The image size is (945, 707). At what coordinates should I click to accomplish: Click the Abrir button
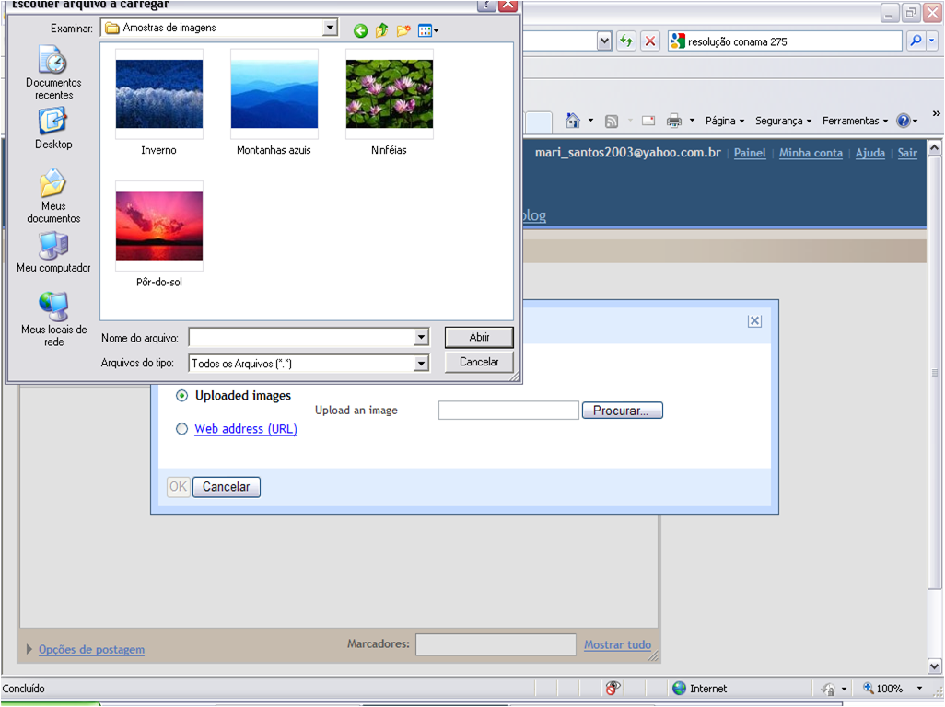[479, 337]
